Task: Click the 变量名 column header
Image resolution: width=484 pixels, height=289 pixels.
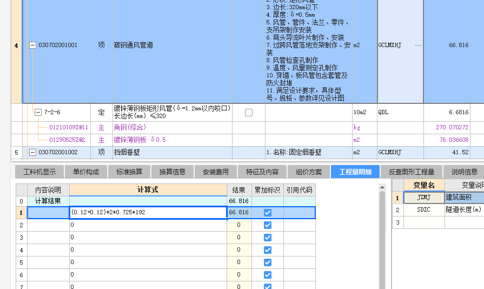Action: coord(424,185)
